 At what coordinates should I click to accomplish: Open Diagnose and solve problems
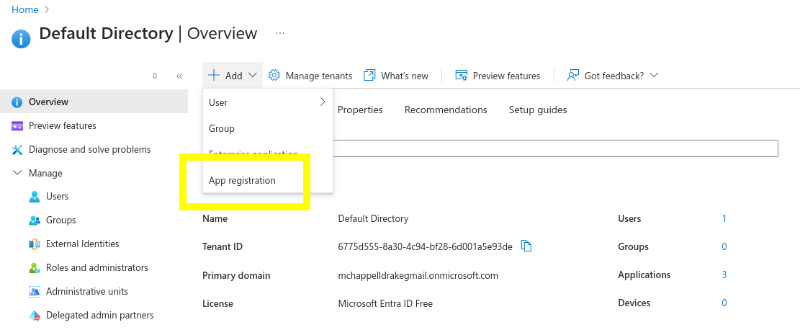point(89,149)
